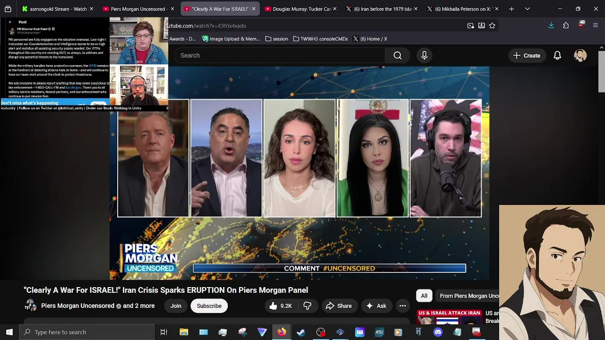
Task: Dislike the video
Action: tap(307, 306)
